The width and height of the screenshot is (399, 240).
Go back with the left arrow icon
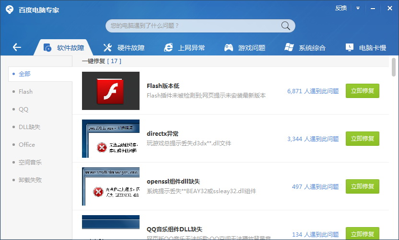(x=17, y=47)
